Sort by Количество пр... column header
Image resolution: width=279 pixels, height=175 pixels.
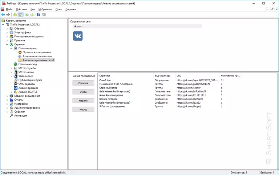(230, 76)
